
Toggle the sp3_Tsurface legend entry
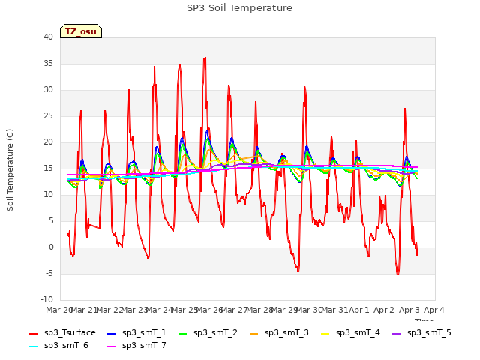[x=62, y=333]
